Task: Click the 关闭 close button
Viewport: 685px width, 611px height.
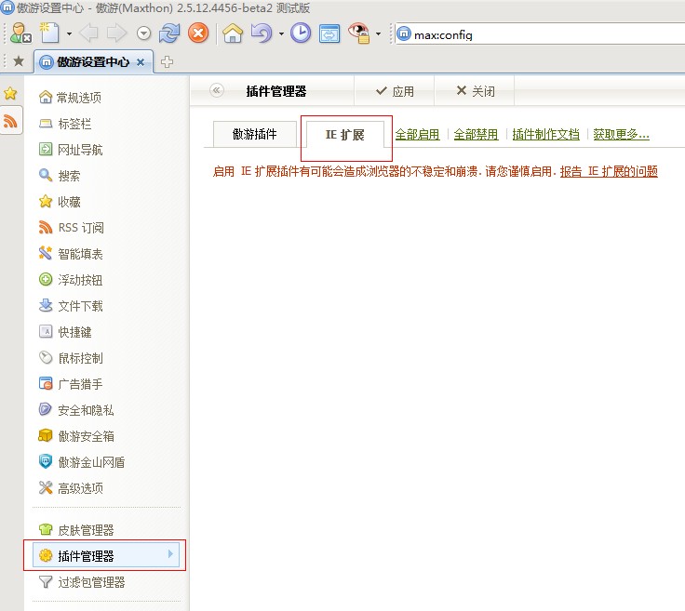Action: [x=475, y=91]
